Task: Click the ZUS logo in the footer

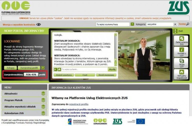Action: tap(117, 122)
